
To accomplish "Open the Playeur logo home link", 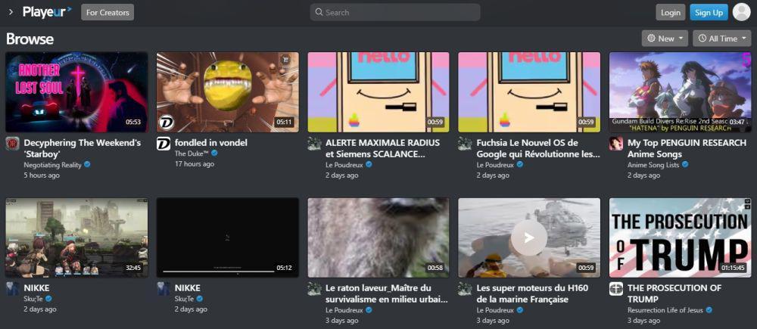I will tap(47, 12).
